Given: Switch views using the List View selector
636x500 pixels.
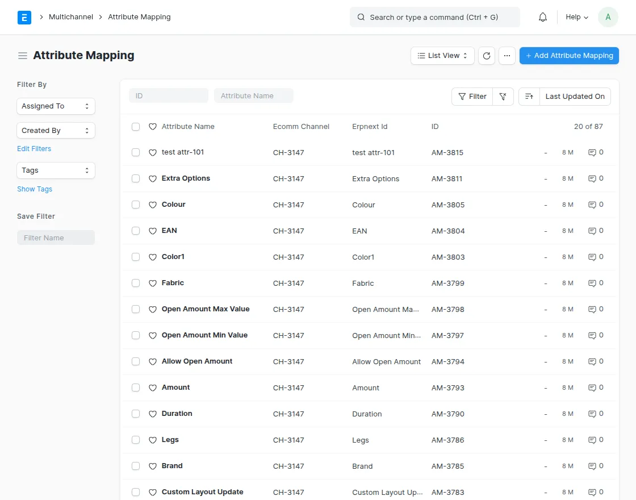Looking at the screenshot, I should (x=442, y=55).
